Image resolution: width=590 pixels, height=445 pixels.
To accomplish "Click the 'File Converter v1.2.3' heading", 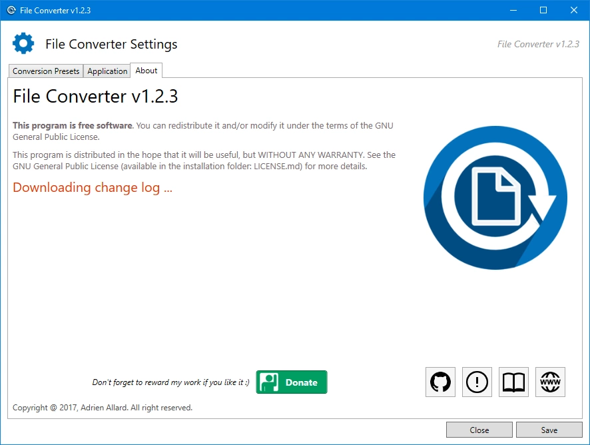I will pyautogui.click(x=95, y=97).
